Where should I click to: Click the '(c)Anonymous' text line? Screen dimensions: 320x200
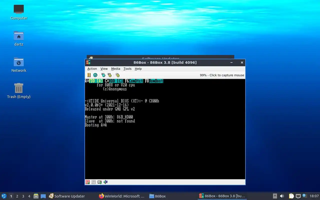(115, 89)
